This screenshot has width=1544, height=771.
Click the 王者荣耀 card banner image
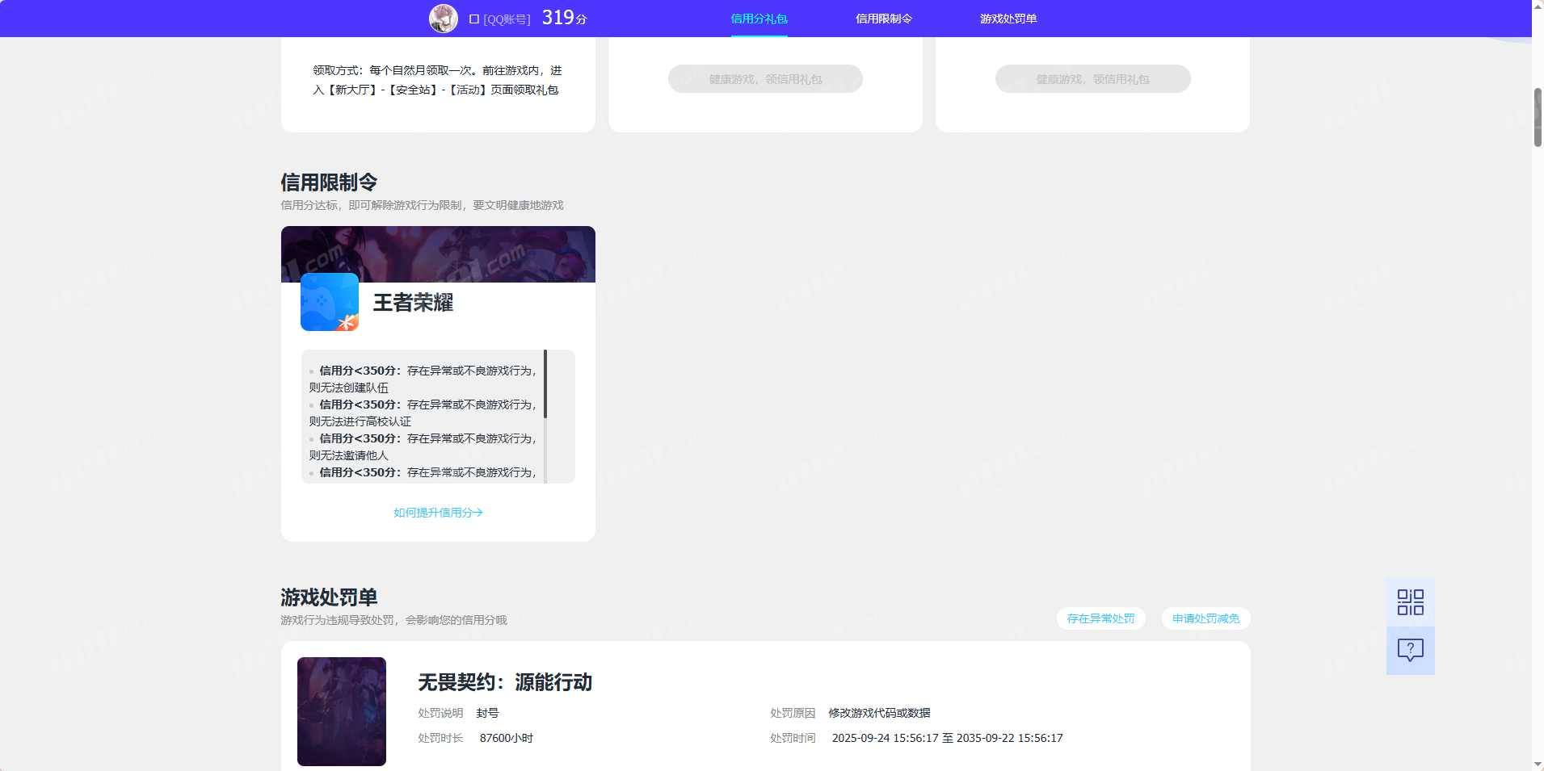point(438,254)
